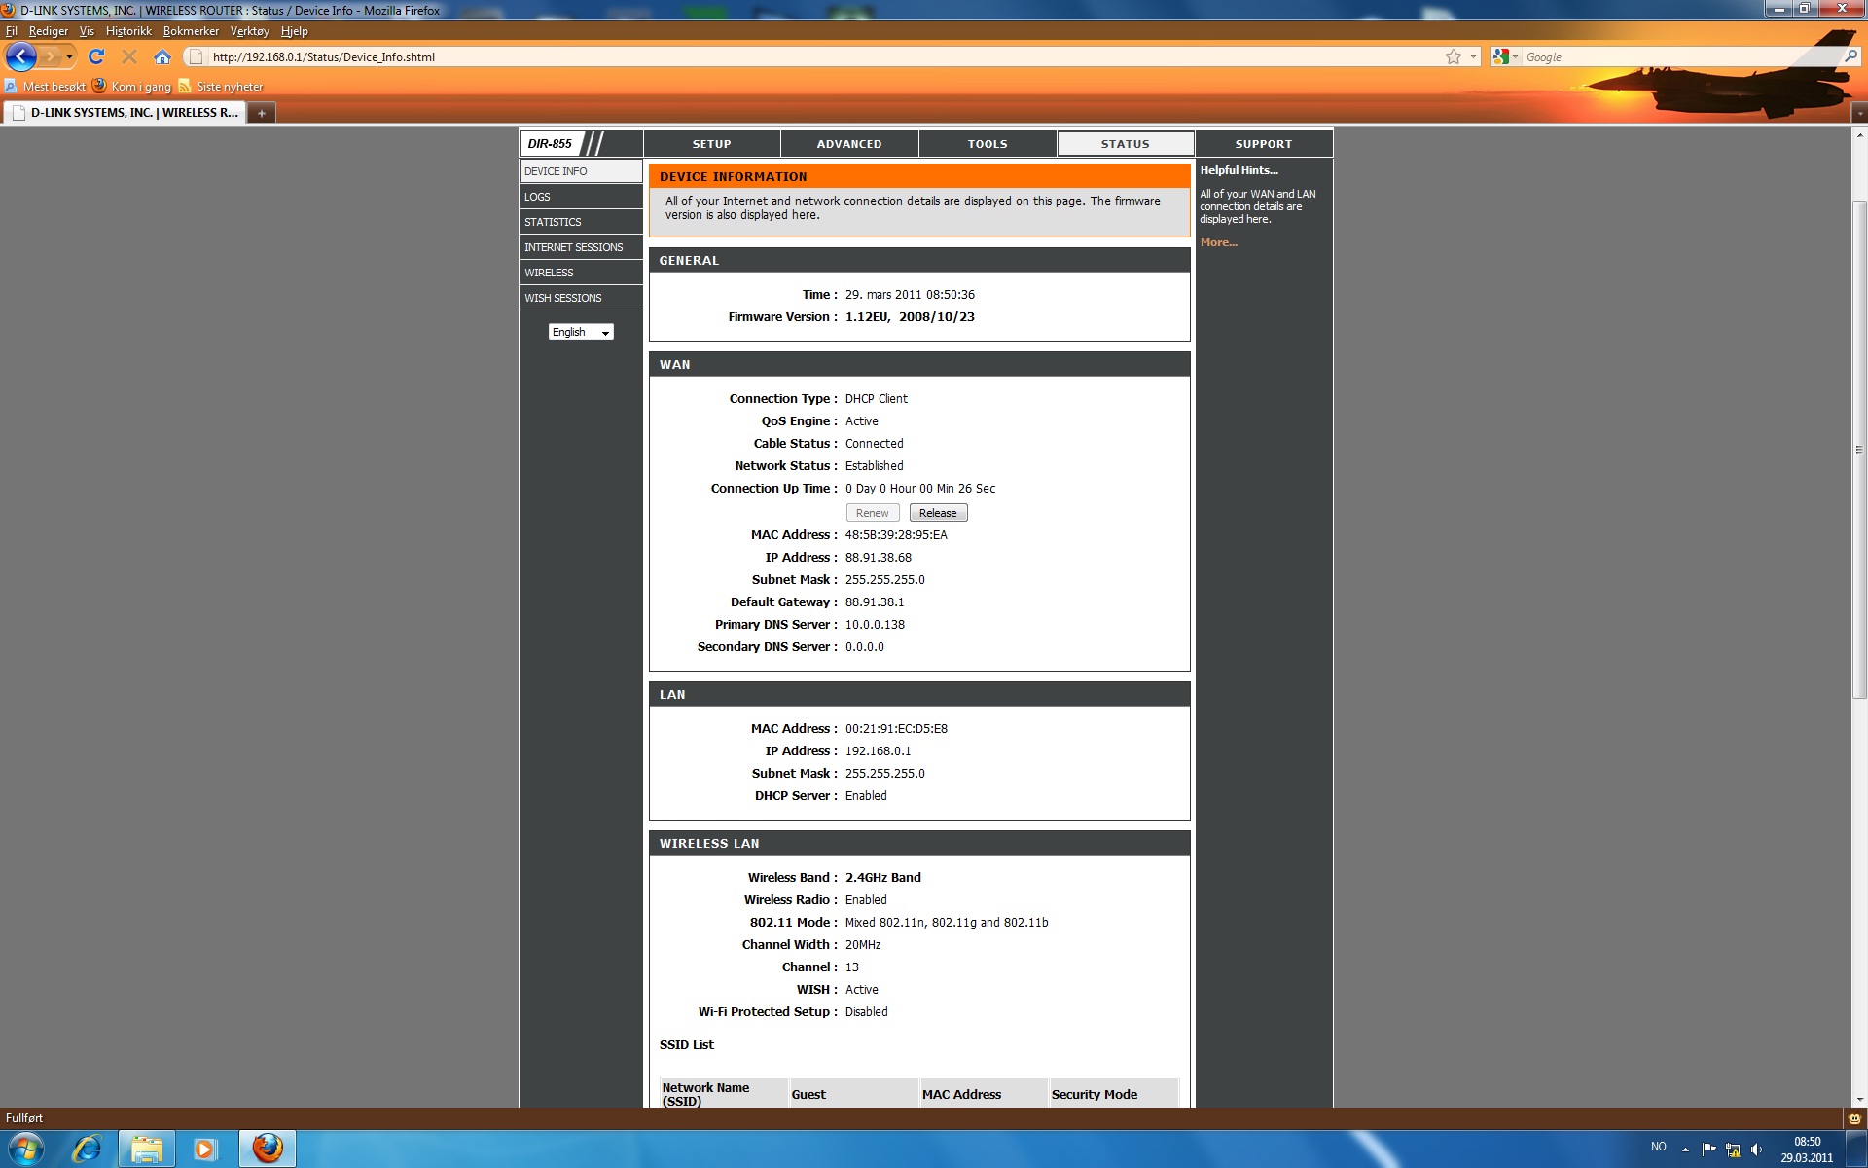Click the Firefox back arrow button
Viewport: 1868px width, 1168px height.
tap(20, 56)
